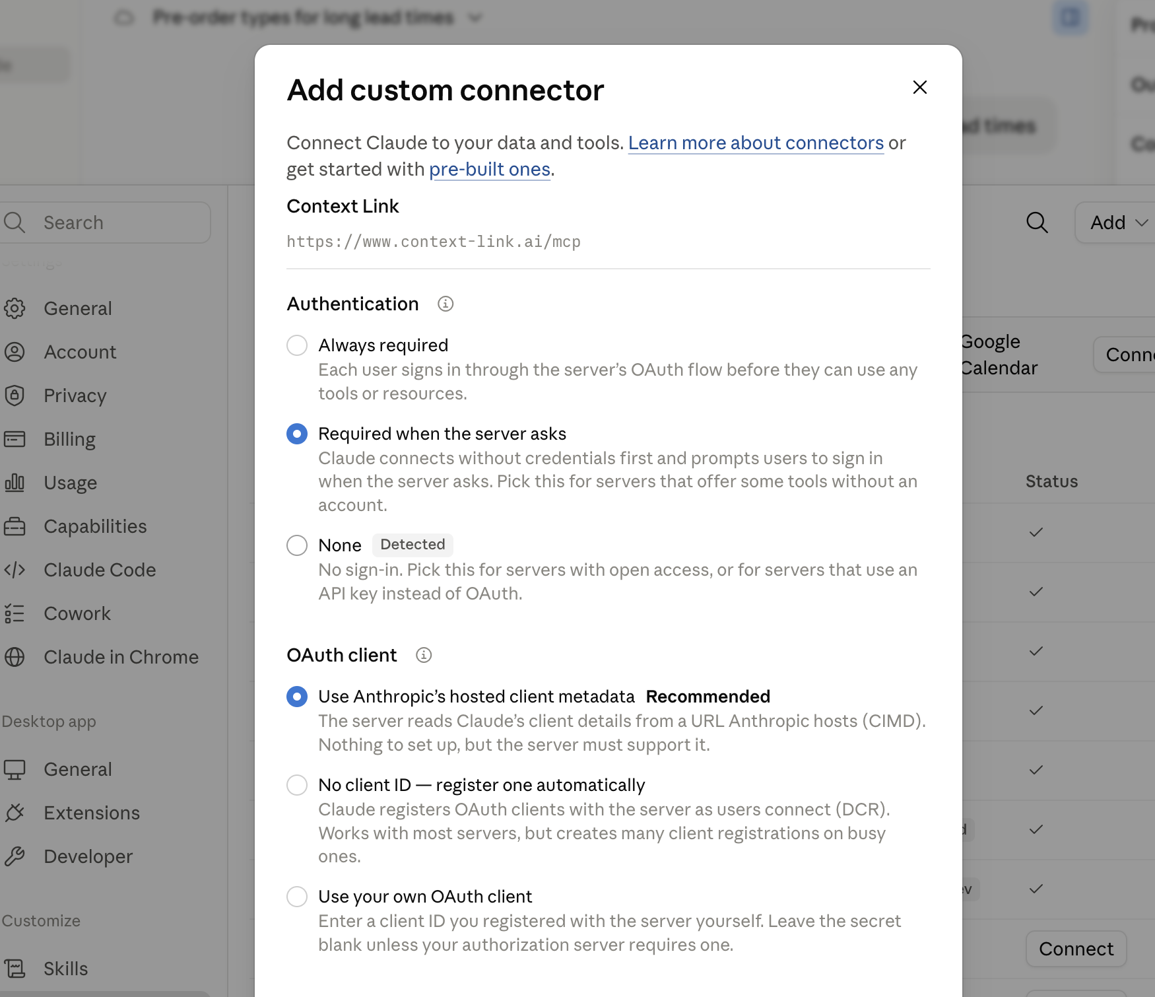Select Required when the server asks
This screenshot has height=997, width=1155.
coord(297,434)
